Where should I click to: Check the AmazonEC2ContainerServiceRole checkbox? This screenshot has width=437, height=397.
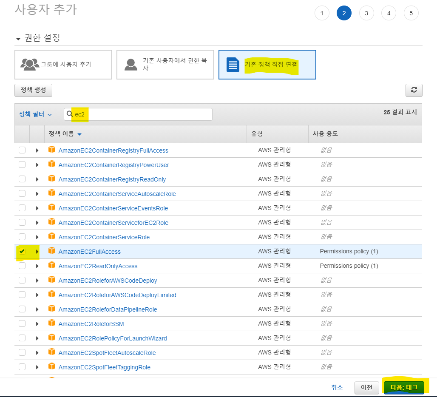click(22, 237)
